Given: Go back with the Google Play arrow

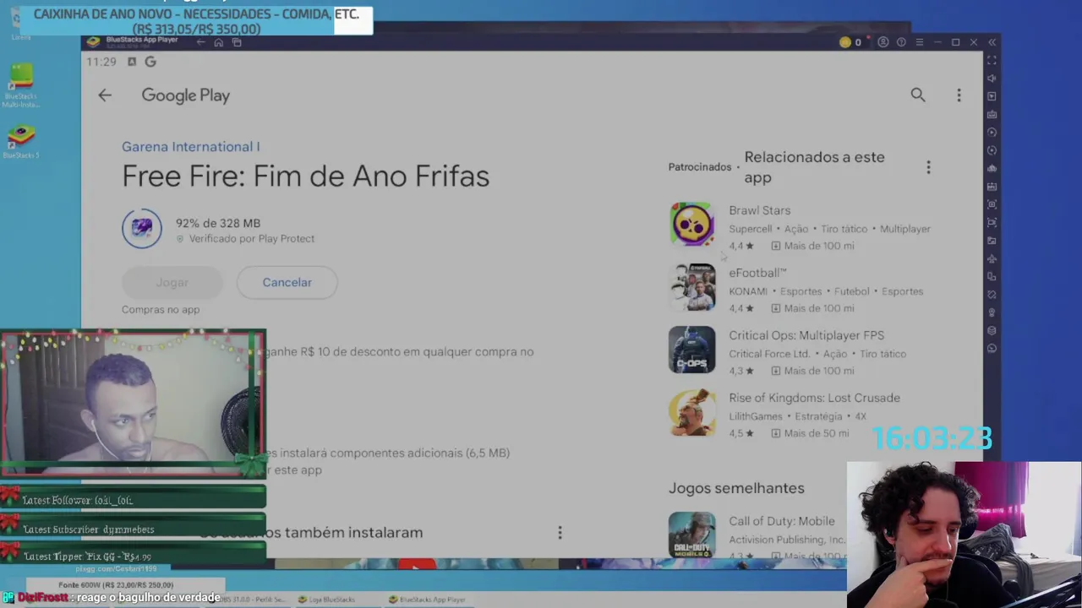Looking at the screenshot, I should point(105,95).
